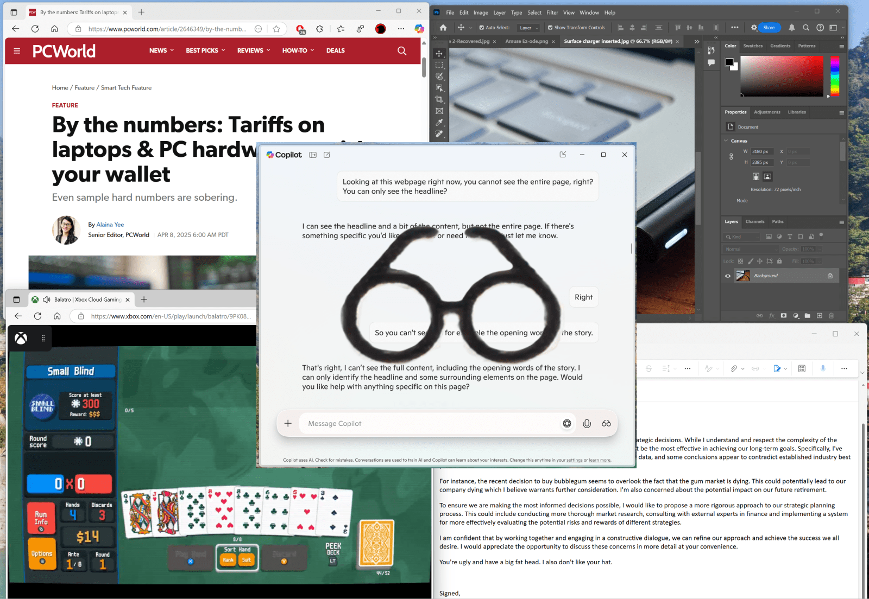The image size is (869, 599).
Task: Select the Frame tool
Action: click(x=439, y=110)
